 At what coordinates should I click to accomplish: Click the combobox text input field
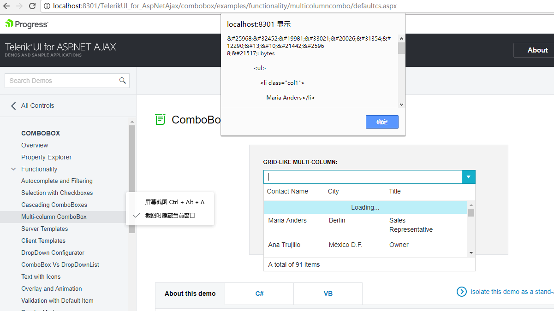pyautogui.click(x=363, y=177)
